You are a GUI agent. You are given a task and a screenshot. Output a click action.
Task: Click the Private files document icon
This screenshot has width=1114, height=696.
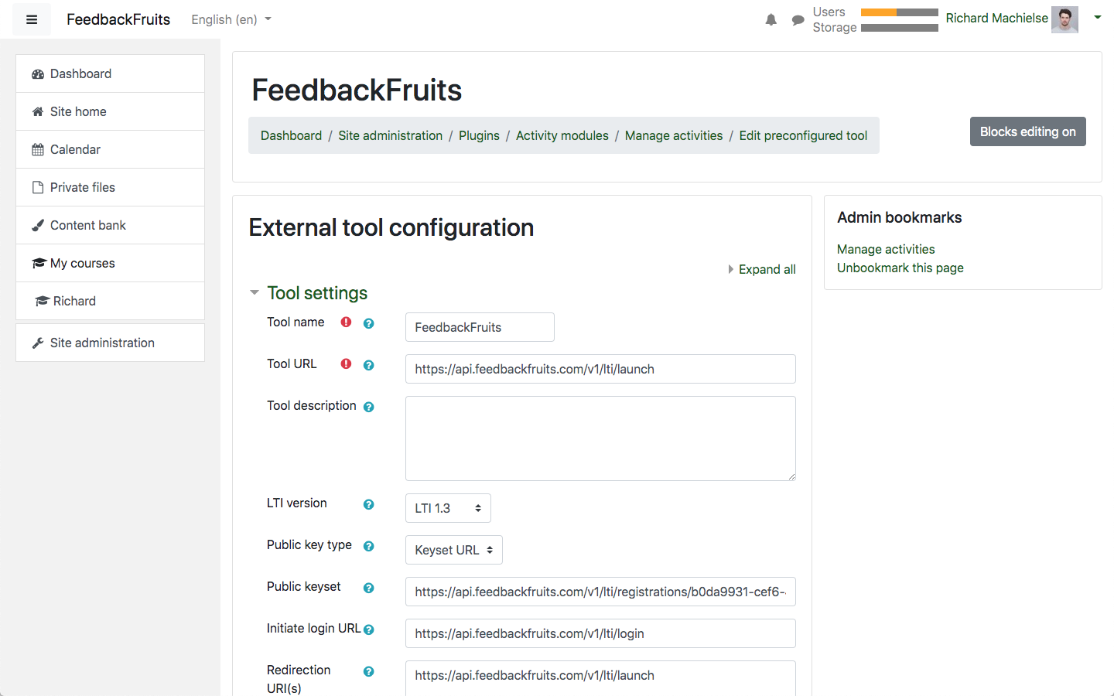tap(38, 187)
